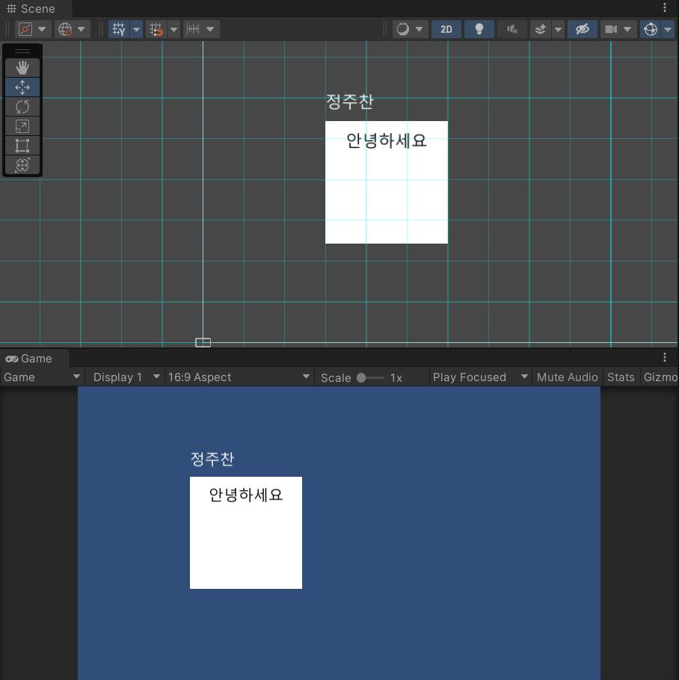Open the increment snap settings dropdown
This screenshot has height=680, width=679.
(x=210, y=29)
